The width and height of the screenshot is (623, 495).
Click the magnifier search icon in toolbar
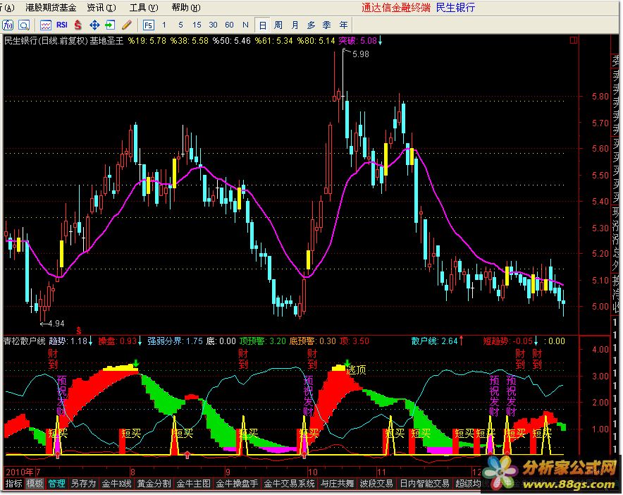[x=24, y=25]
